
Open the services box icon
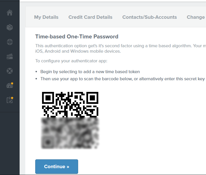pos(10,27)
